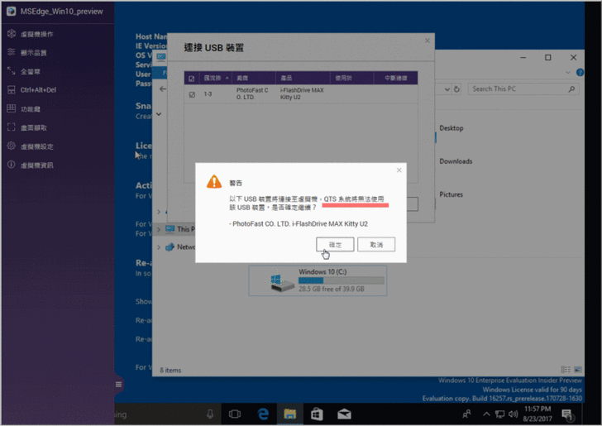Click the Explorer help question mark icon
This screenshot has height=426, width=602.
pyautogui.click(x=580, y=72)
